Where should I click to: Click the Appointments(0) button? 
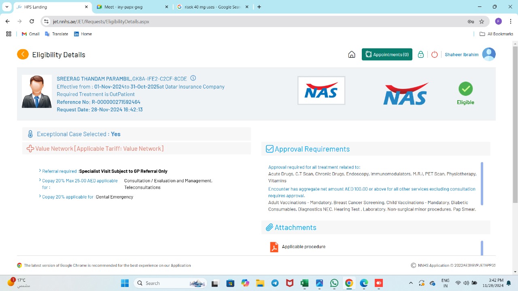coord(387,55)
